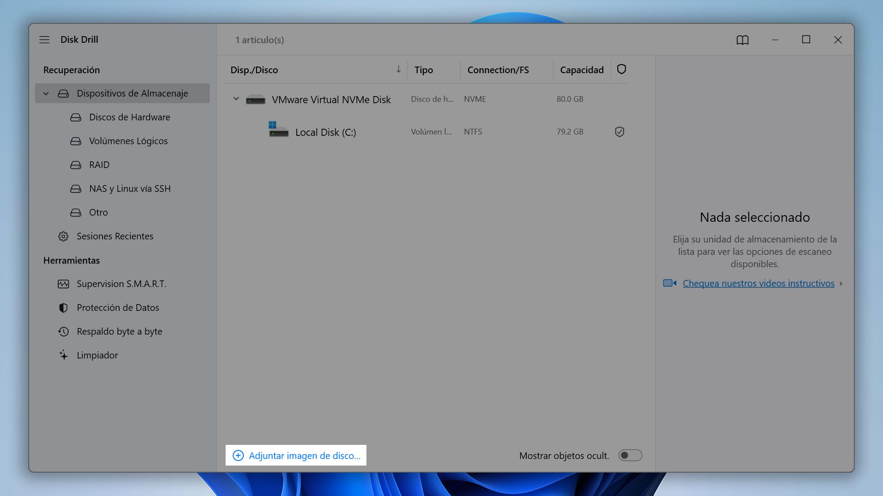Click the shield protection column header icon
The image size is (883, 496).
(x=621, y=69)
